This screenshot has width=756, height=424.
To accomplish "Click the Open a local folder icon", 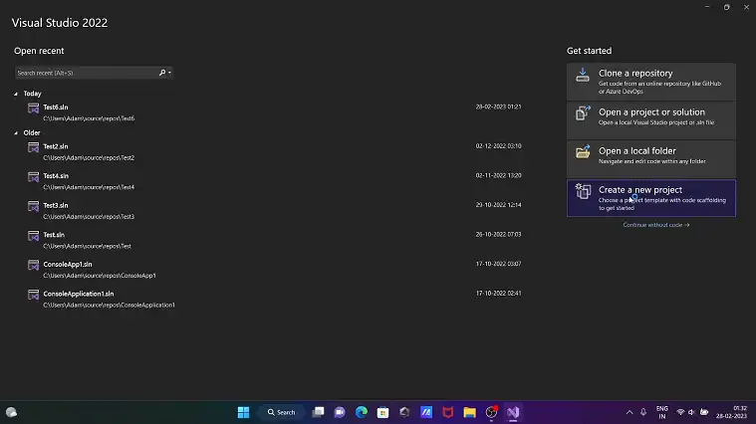I will 583,151.
